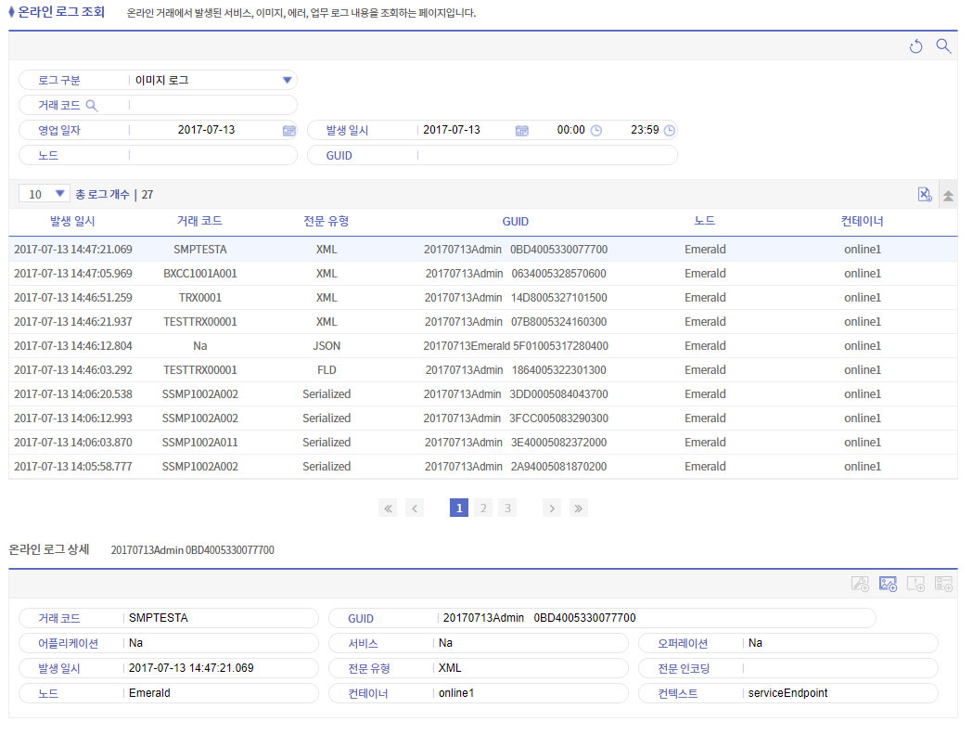Sort by 거래 코드 column header
The height and width of the screenshot is (734, 973).
point(199,221)
